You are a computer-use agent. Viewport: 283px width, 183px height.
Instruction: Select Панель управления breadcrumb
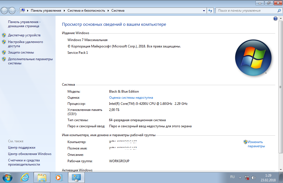[x=46, y=11]
